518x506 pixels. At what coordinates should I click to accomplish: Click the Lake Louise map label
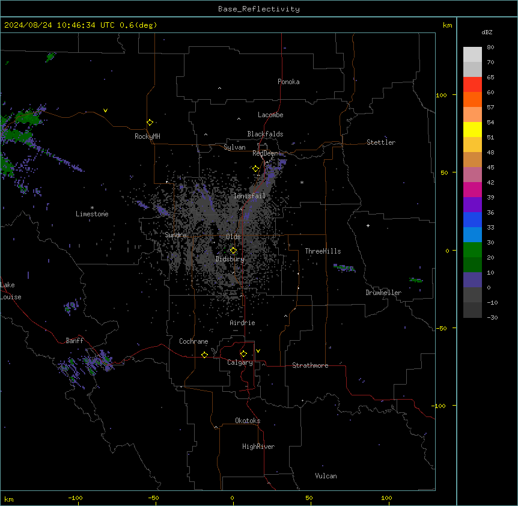click(10, 291)
